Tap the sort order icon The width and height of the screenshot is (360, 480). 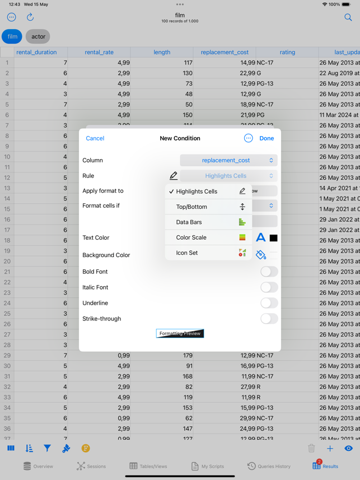pyautogui.click(x=29, y=448)
